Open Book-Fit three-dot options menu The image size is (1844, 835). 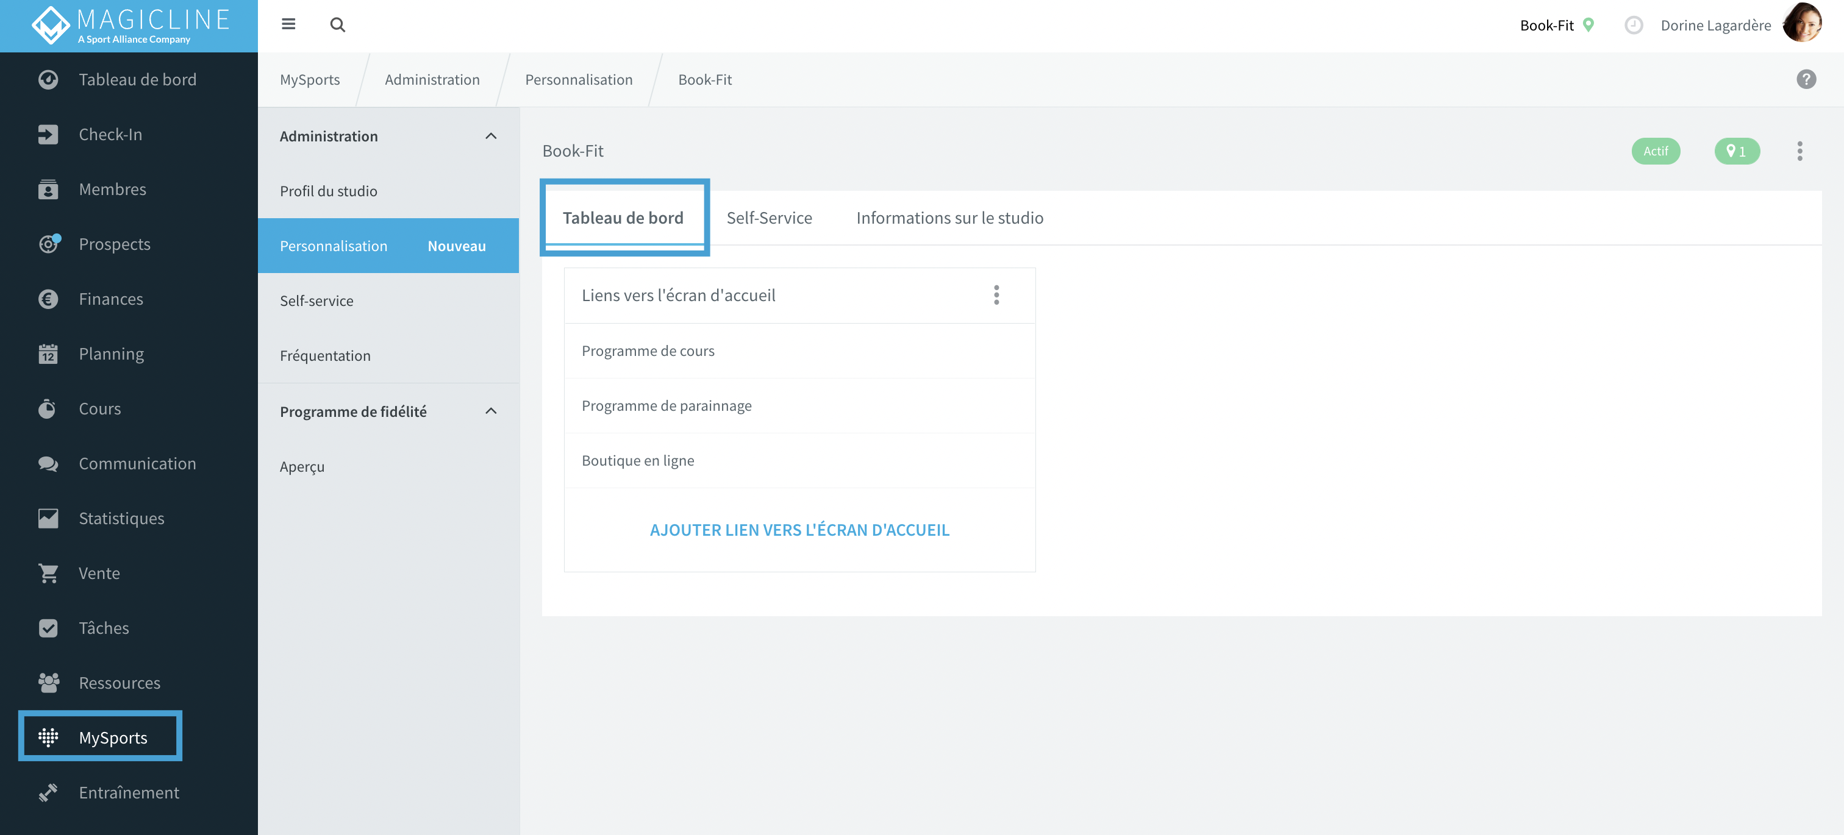pos(1799,151)
